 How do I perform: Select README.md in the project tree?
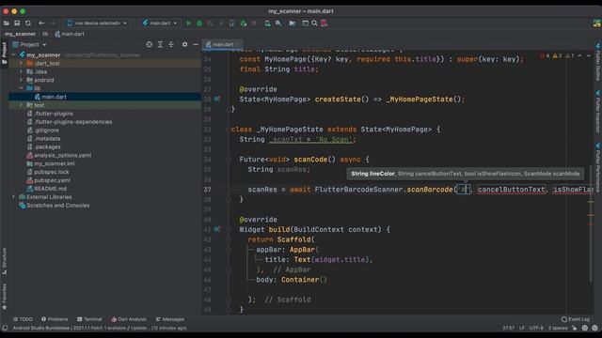point(50,189)
